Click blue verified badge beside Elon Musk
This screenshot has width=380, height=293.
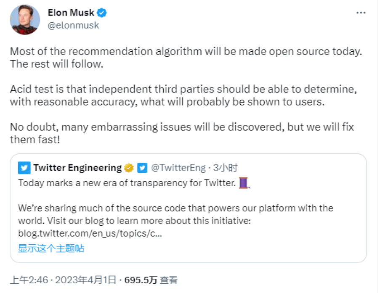pyautogui.click(x=102, y=13)
